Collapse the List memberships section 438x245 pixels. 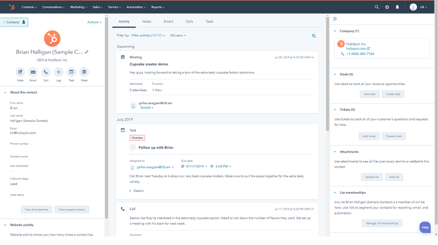pyautogui.click(x=335, y=193)
